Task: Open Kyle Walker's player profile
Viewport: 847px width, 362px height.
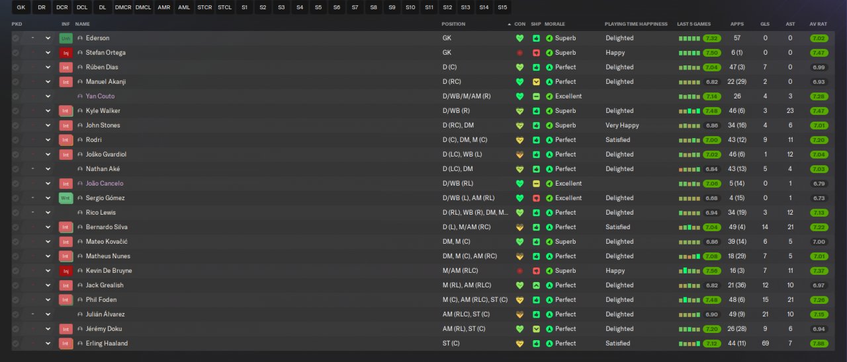Action: click(103, 111)
